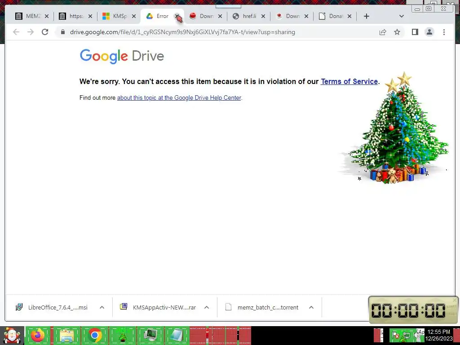Screen dimensions: 460x345
Task: Share this page using the share icon
Action: point(383,32)
